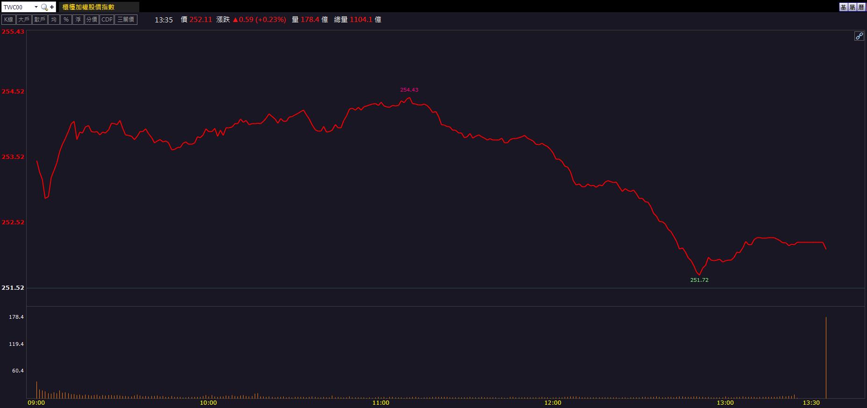Click the plus icon next to the search
This screenshot has height=408, width=867.
pyautogui.click(x=52, y=7)
